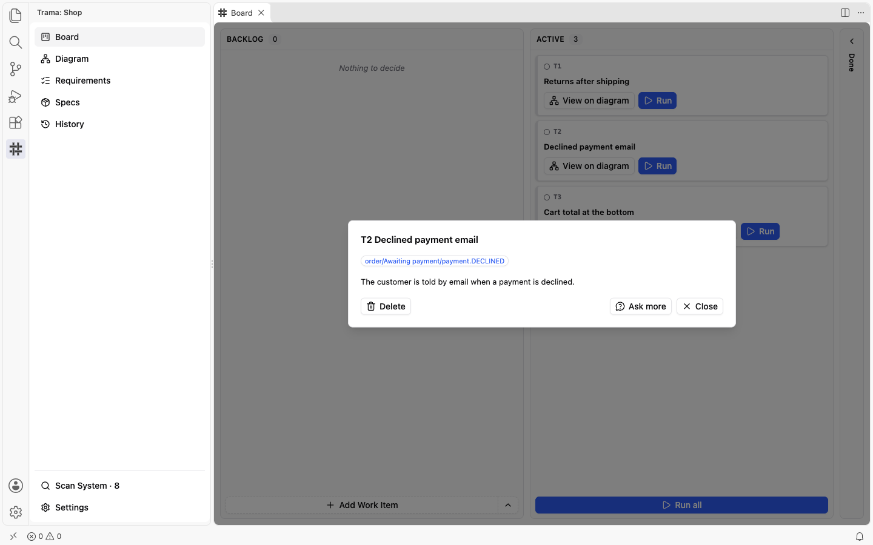Click the 'Cart total at the bottom' title
Image resolution: width=873 pixels, height=545 pixels.
point(589,212)
